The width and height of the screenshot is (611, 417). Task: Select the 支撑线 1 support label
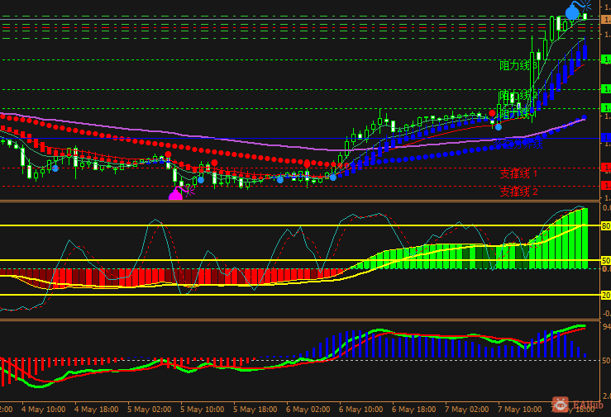click(518, 173)
